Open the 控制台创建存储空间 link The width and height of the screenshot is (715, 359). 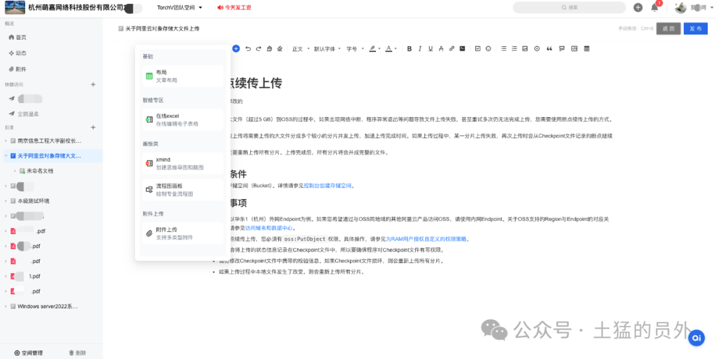tap(328, 186)
